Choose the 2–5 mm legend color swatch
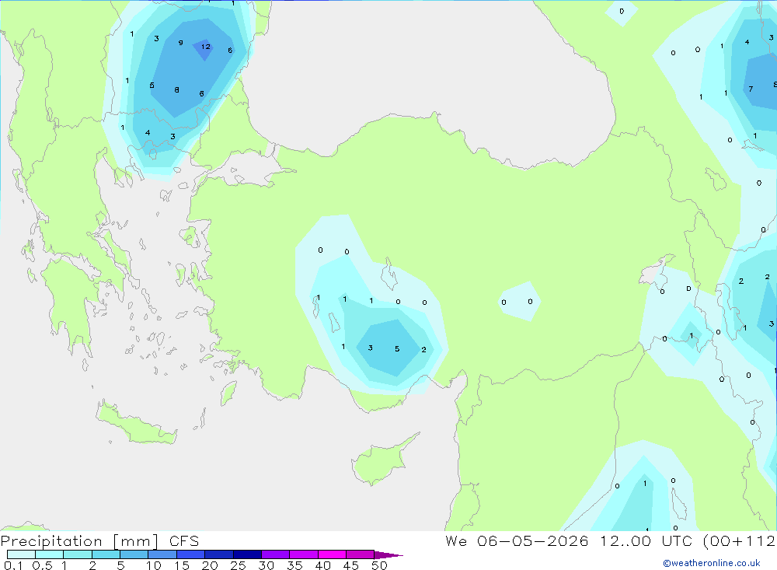 click(x=106, y=554)
